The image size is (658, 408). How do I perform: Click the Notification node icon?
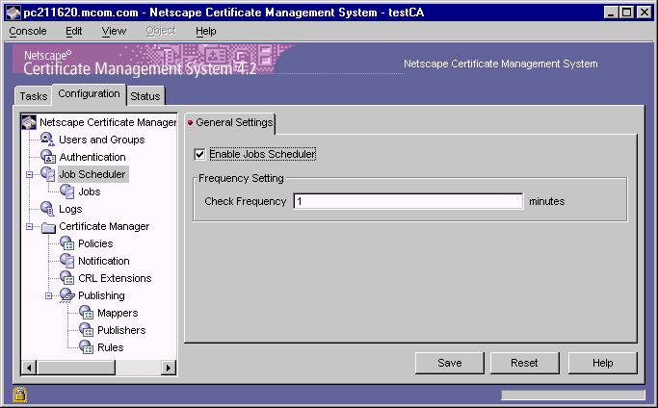pos(67,261)
